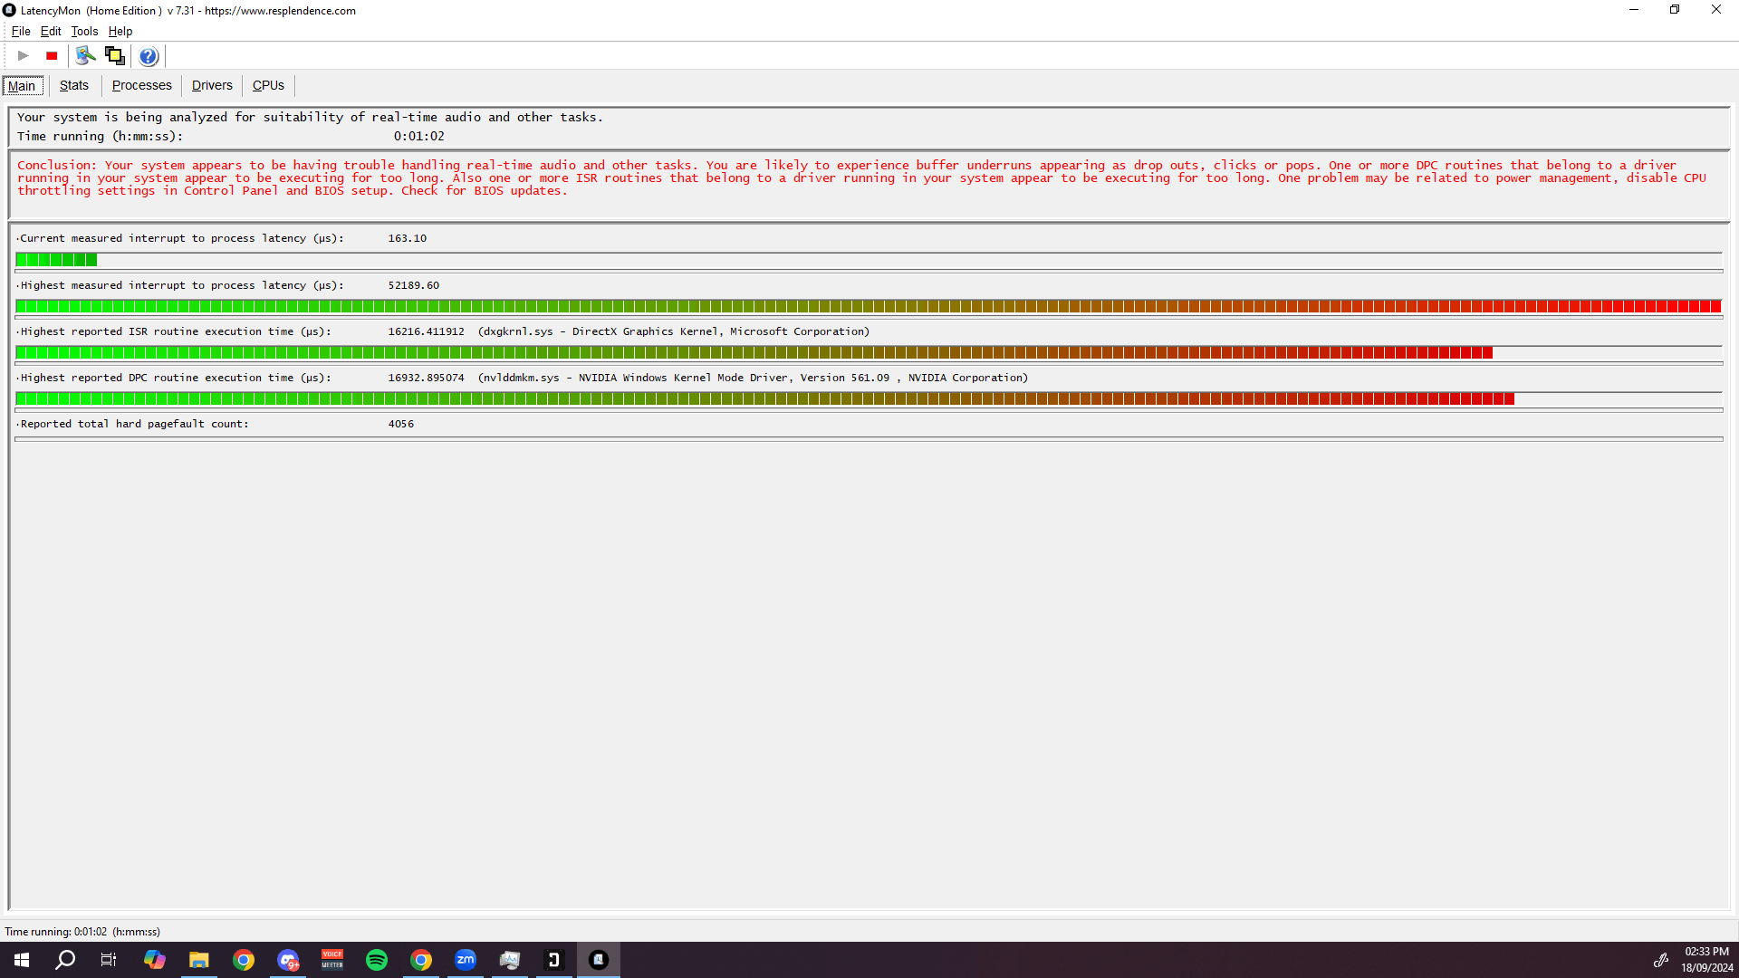
Task: Click the highest interrupt latency bar
Action: point(868,306)
